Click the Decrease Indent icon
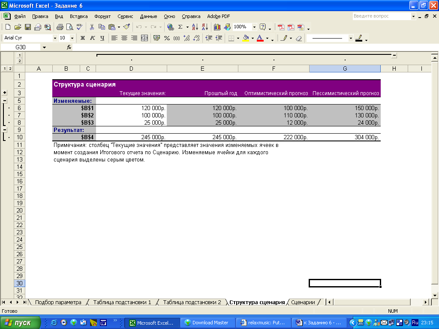 pos(209,38)
